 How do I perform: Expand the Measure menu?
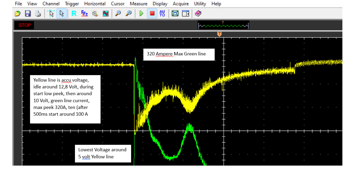coord(138,4)
